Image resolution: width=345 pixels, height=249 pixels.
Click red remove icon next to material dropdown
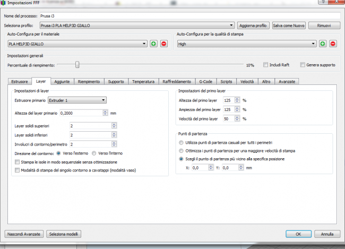(163, 44)
